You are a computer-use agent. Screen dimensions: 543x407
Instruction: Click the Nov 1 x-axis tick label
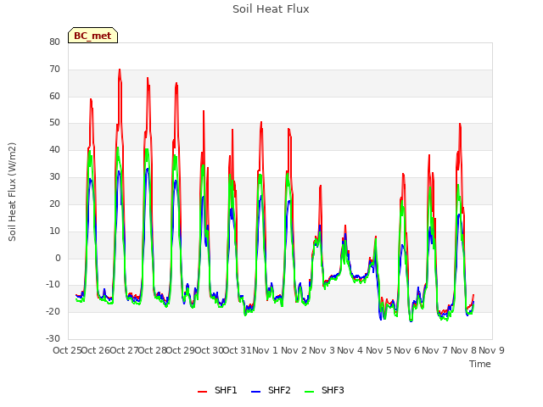tap(265, 350)
